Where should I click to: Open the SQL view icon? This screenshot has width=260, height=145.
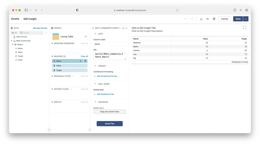click(x=208, y=19)
